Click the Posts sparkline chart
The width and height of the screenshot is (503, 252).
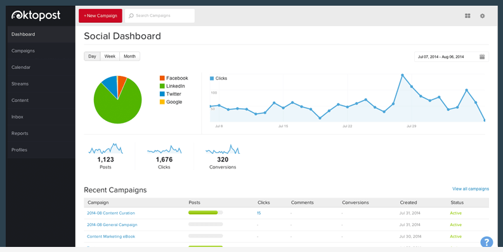[105, 149]
